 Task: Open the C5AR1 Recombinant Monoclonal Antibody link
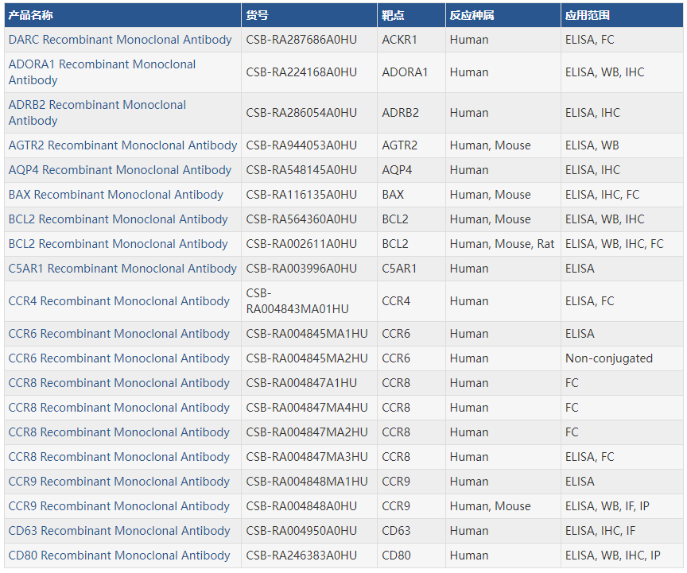122,269
